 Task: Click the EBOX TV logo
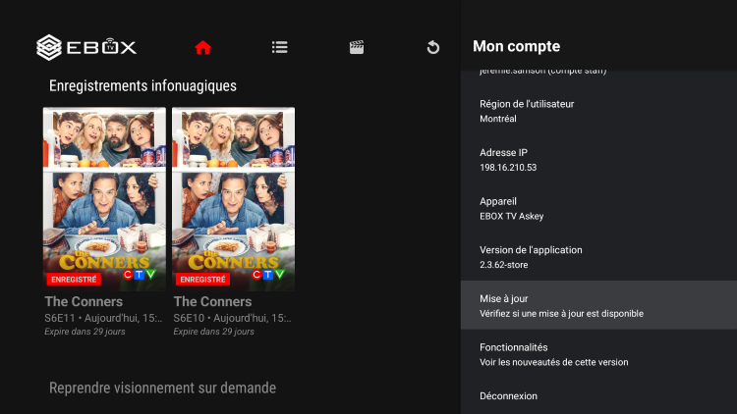(86, 47)
